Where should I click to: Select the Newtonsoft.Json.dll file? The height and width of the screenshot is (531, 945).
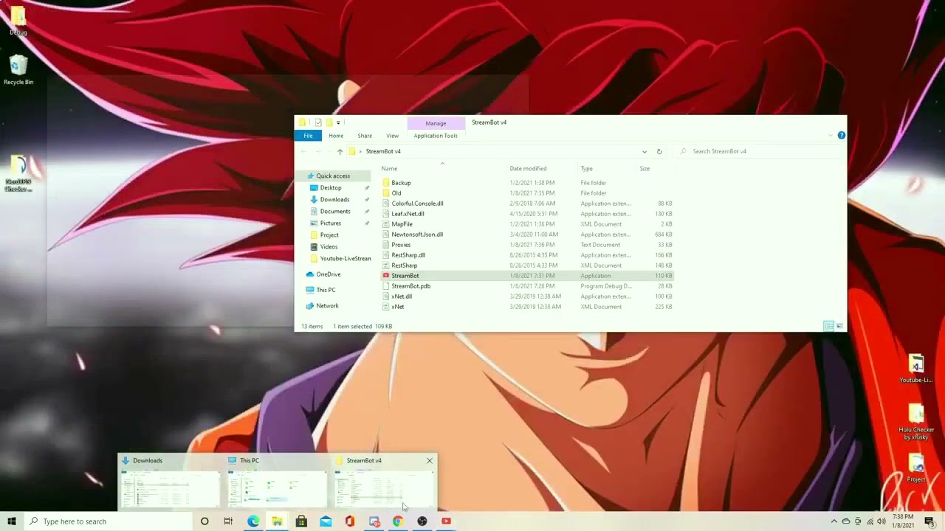pyautogui.click(x=417, y=235)
